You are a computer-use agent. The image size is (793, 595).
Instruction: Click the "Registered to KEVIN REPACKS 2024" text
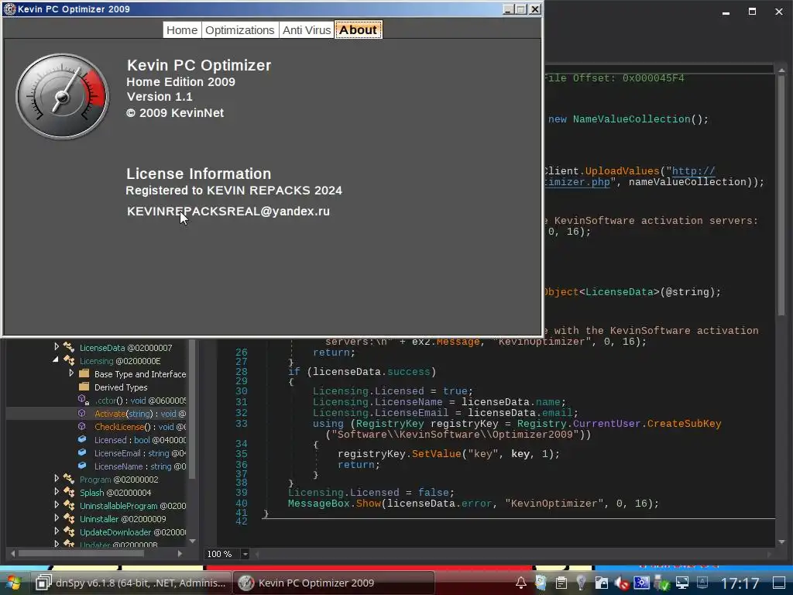click(234, 191)
